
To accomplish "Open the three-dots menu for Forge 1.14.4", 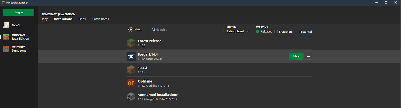I will [x=308, y=56].
